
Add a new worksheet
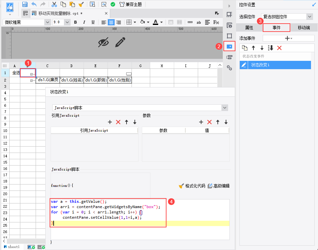[x=31, y=247]
